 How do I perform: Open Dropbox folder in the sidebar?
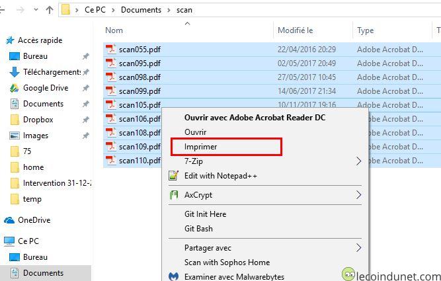tap(38, 120)
